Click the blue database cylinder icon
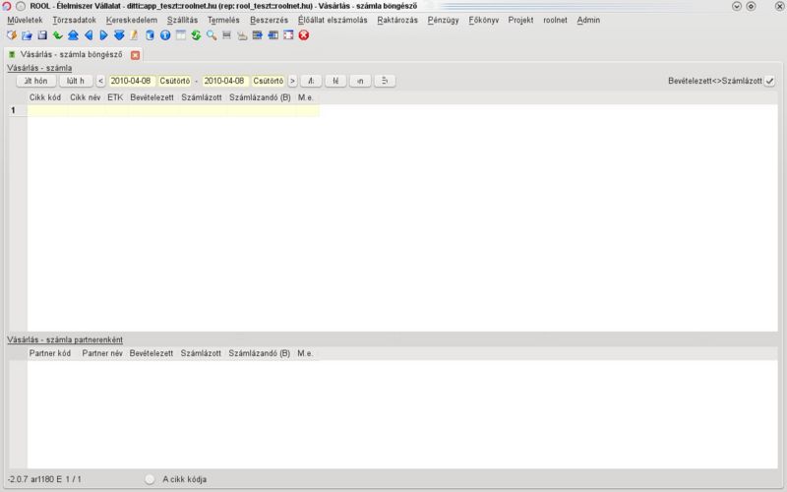Viewport: 787px width, 492px height. (150, 35)
